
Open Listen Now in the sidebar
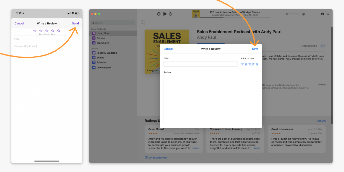tap(113, 33)
